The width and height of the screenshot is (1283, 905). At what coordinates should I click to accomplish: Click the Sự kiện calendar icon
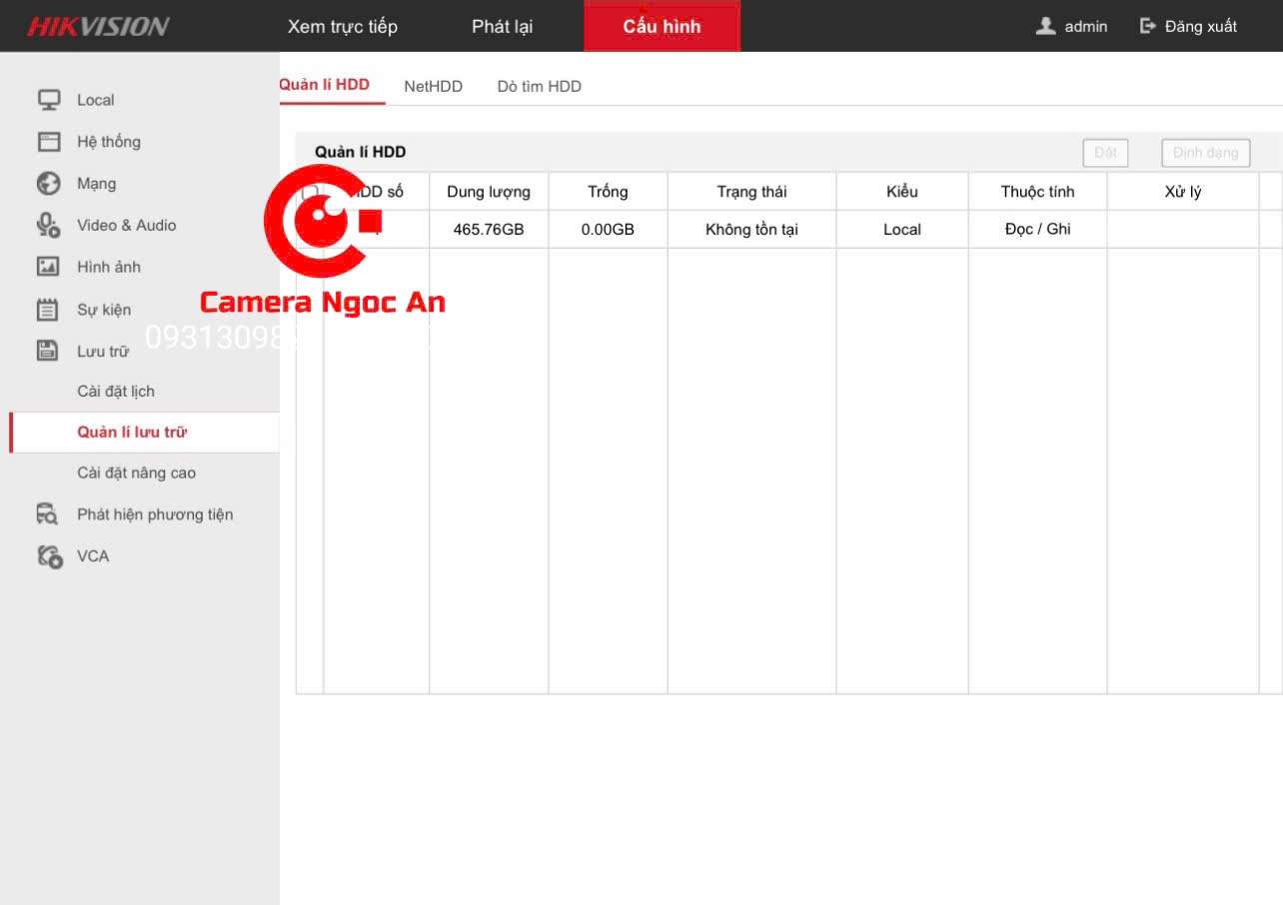pyautogui.click(x=49, y=310)
